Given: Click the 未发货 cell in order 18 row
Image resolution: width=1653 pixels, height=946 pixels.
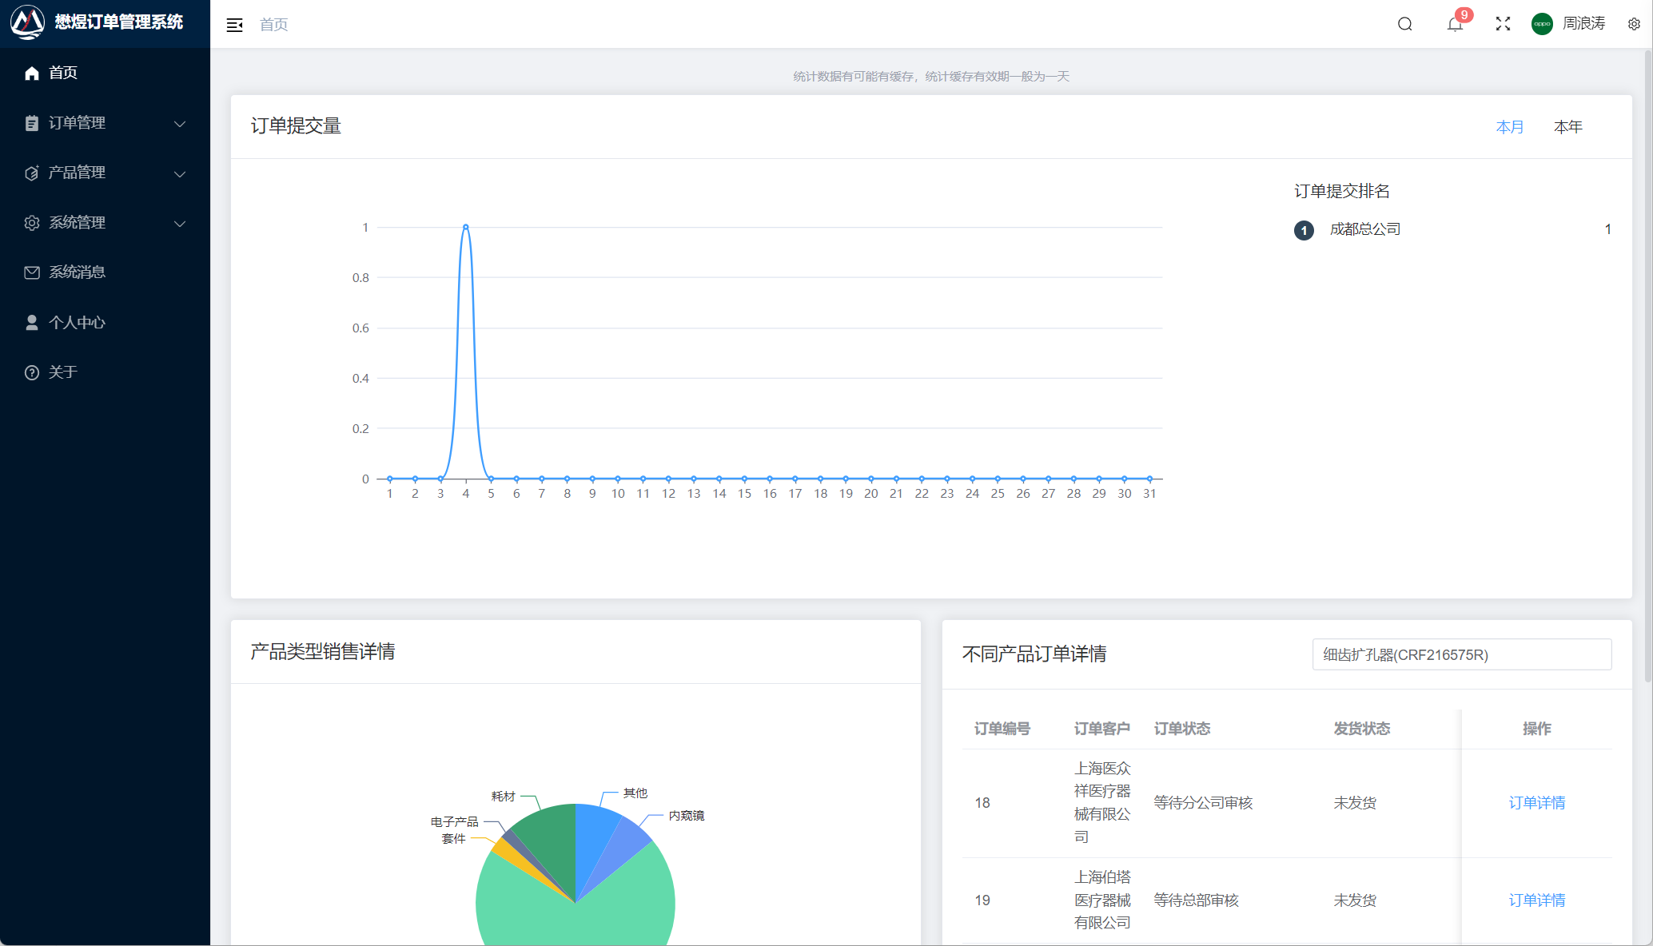Looking at the screenshot, I should (x=1355, y=803).
